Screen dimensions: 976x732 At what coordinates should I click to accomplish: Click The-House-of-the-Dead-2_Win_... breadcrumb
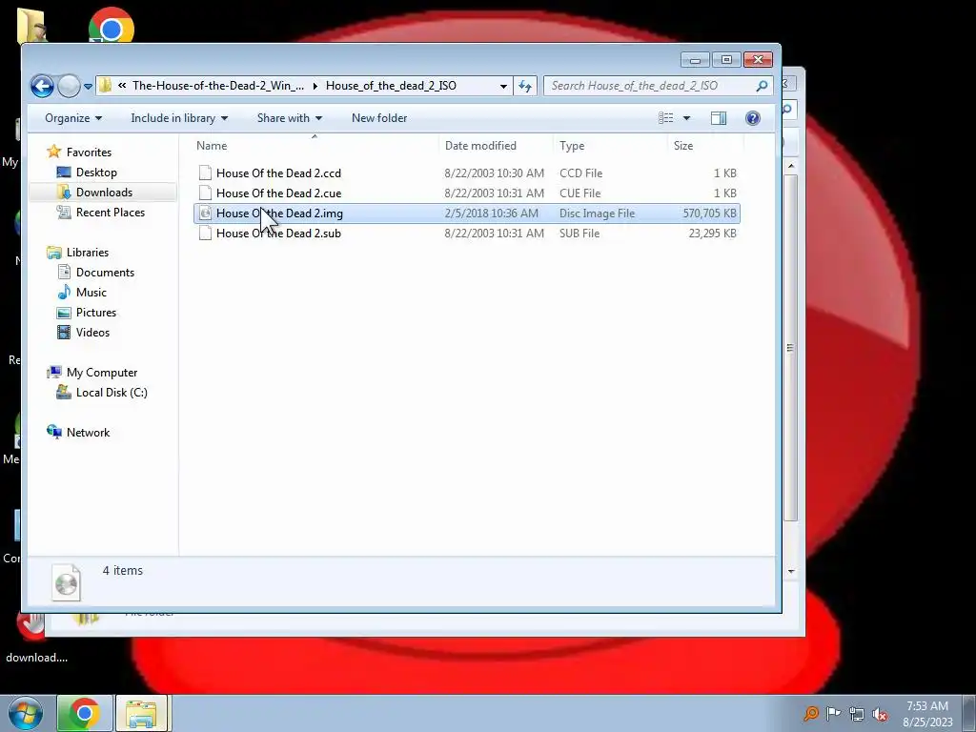[x=218, y=86]
